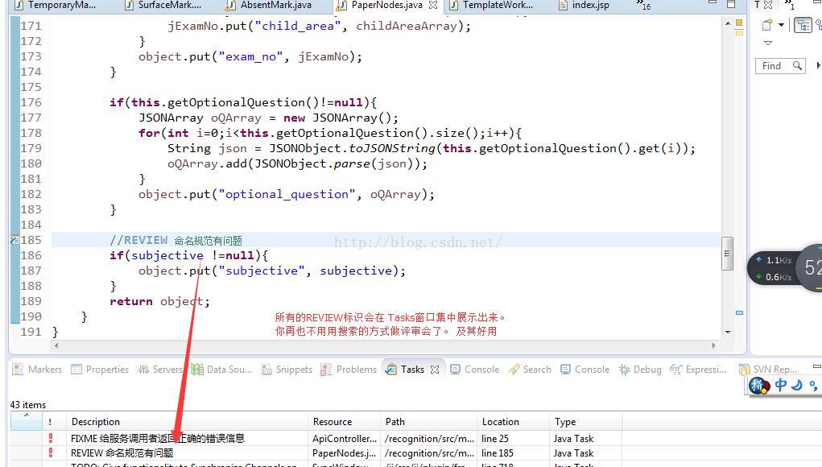Open the TemplateWork... editor tab
Viewport: 822px width, 467px height.
coord(492,6)
